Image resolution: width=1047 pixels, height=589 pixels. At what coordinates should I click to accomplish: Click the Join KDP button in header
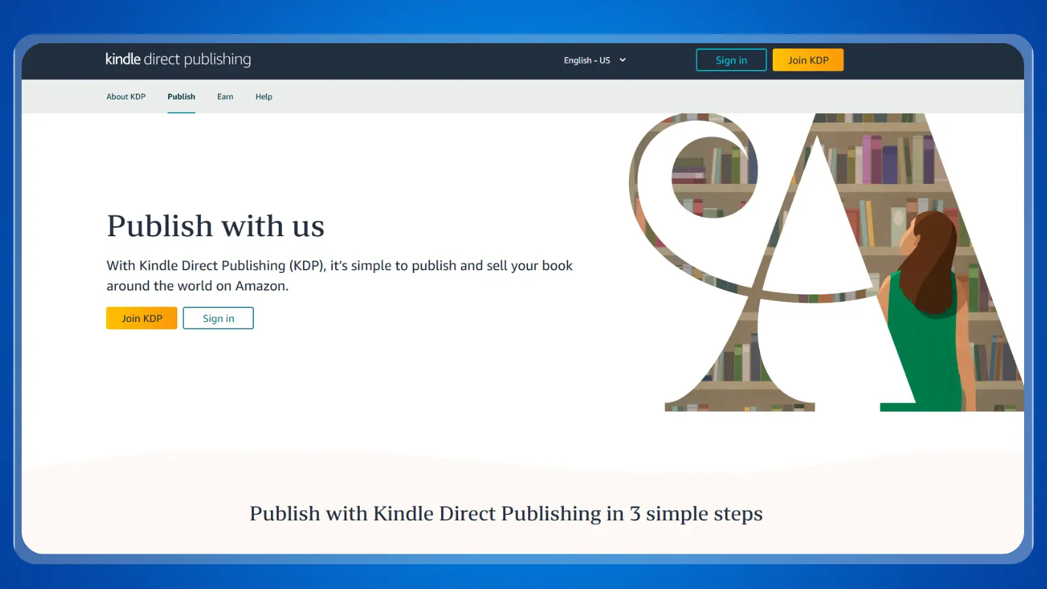[808, 60]
